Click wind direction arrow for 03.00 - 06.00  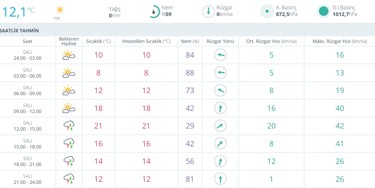coord(220,73)
